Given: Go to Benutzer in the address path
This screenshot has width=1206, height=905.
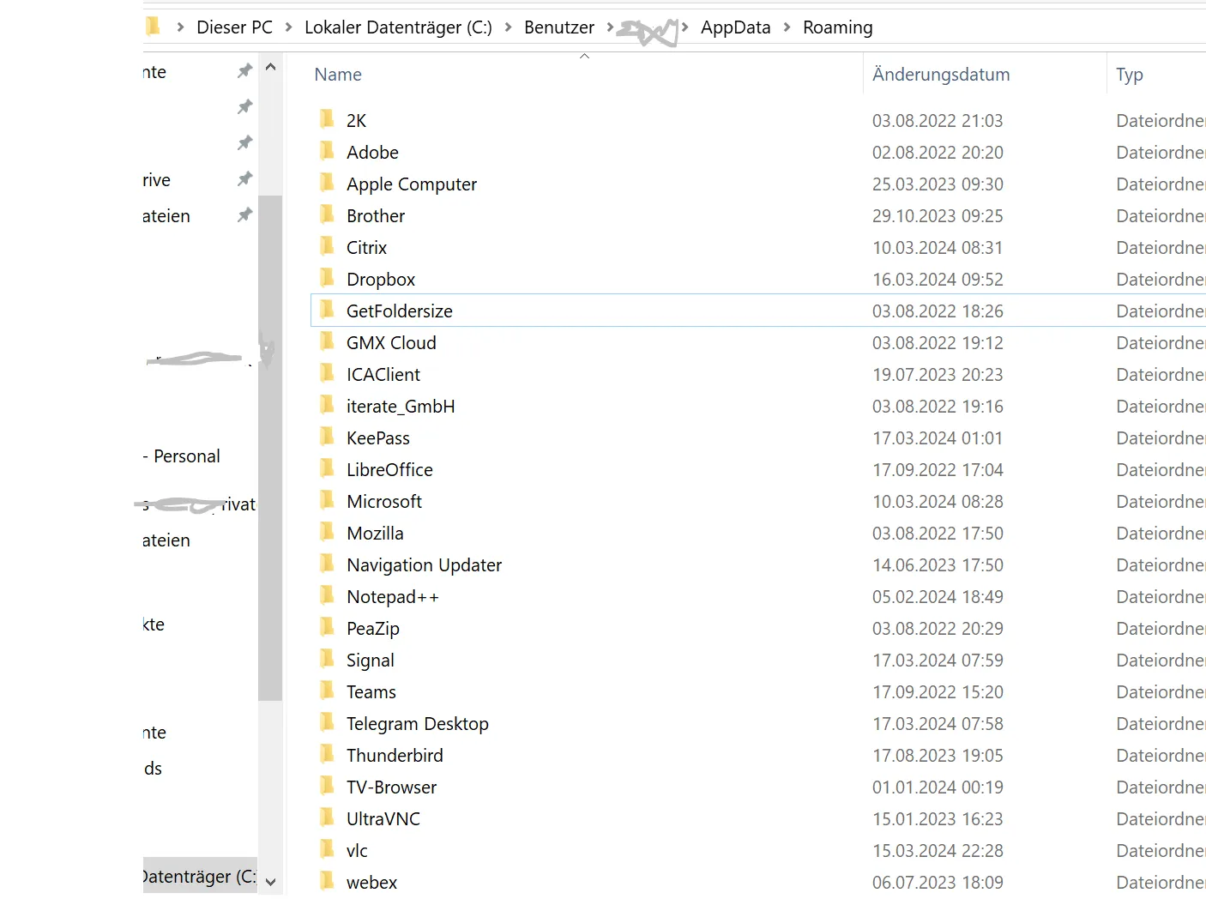Looking at the screenshot, I should (559, 27).
